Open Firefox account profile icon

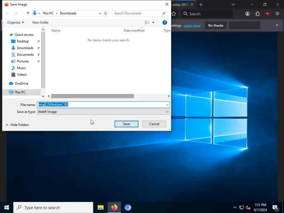point(247,14)
